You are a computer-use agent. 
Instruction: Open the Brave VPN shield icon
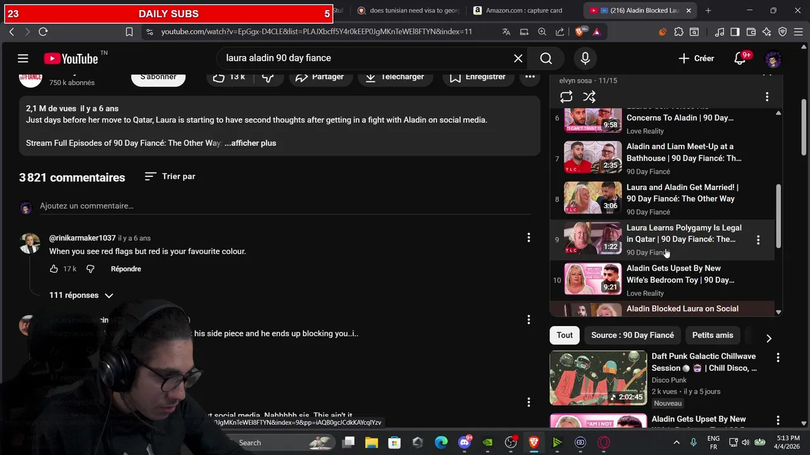click(x=782, y=32)
